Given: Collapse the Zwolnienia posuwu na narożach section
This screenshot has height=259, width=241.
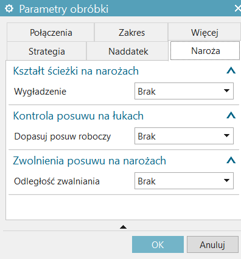Looking at the screenshot, I should 231,161.
